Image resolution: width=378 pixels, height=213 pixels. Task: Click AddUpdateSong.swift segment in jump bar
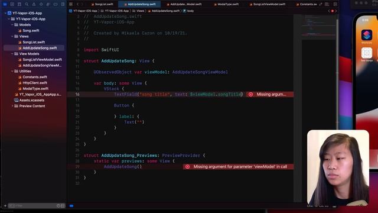click(x=164, y=11)
